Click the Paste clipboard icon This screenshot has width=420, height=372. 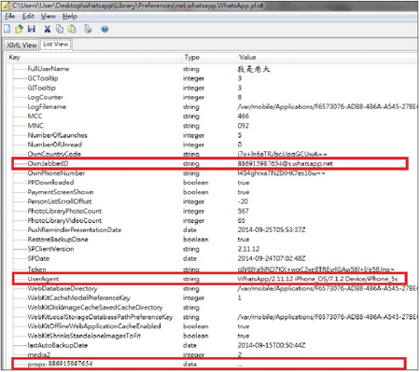click(x=72, y=29)
